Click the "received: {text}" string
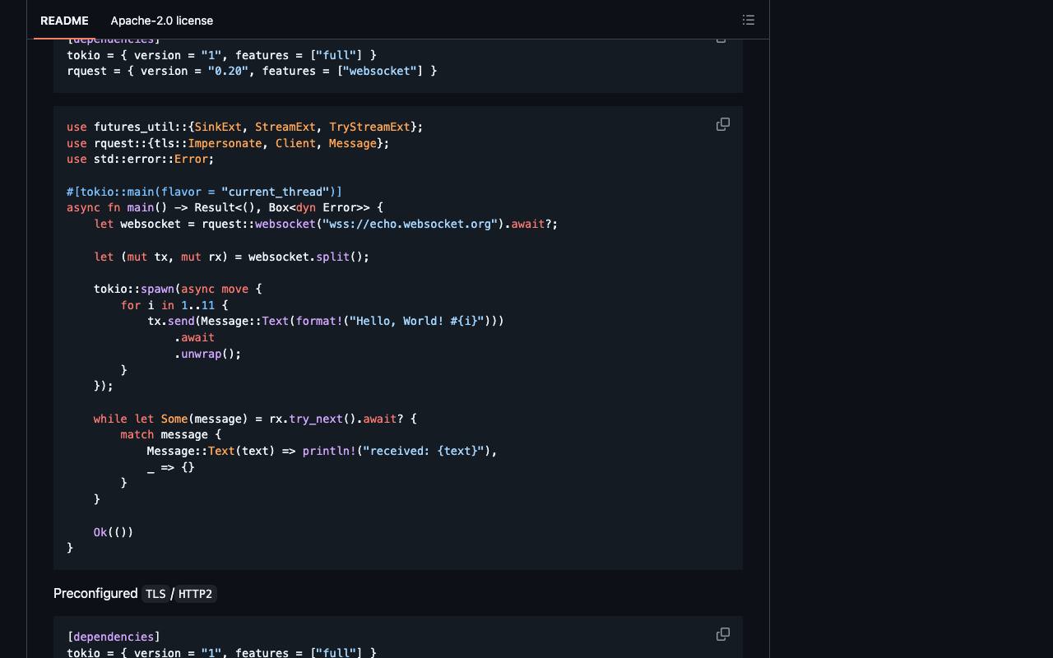The width and height of the screenshot is (1053, 658). click(x=424, y=451)
